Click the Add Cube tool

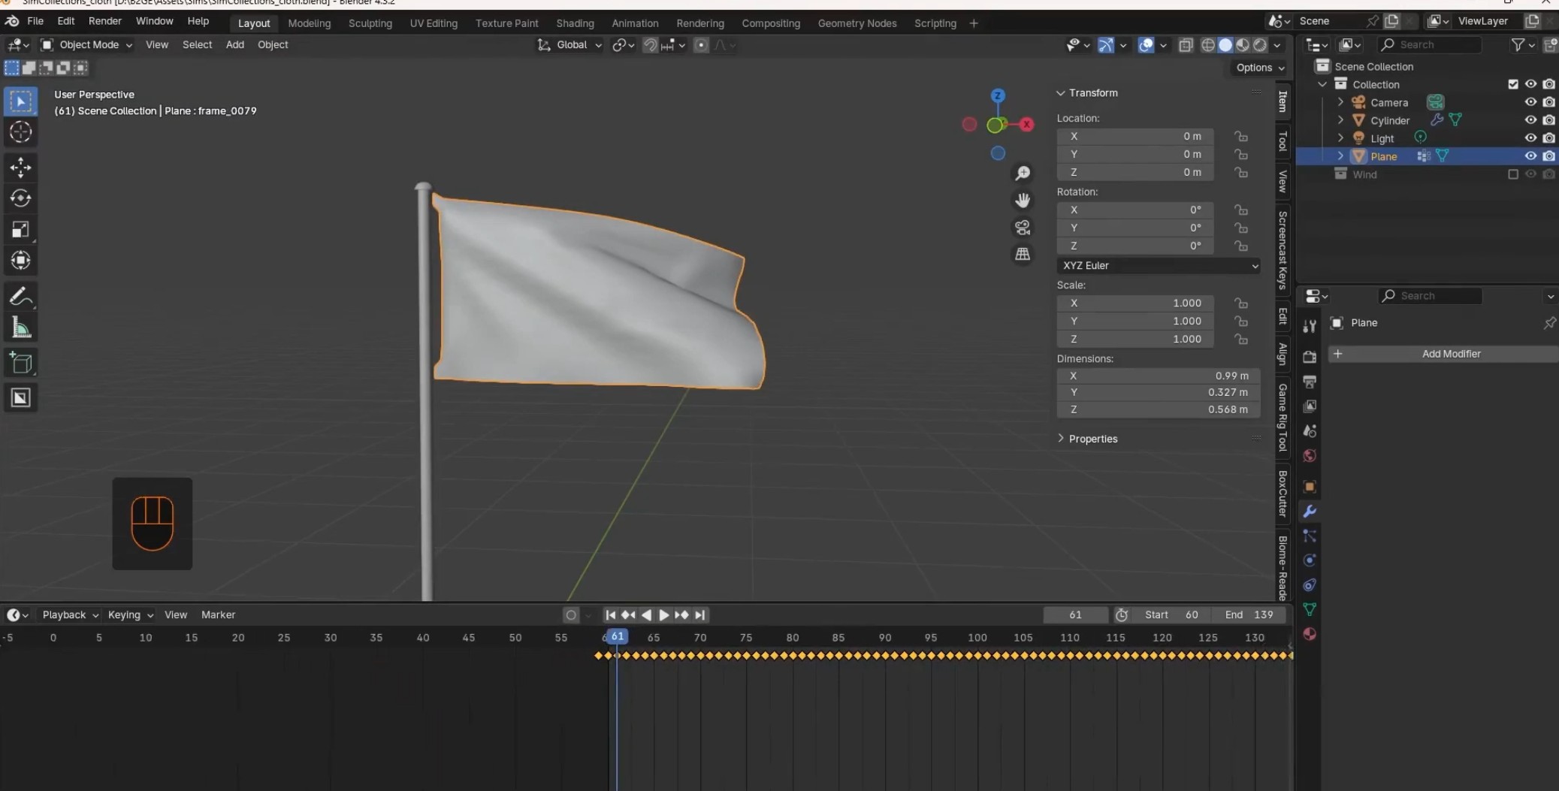tap(20, 363)
